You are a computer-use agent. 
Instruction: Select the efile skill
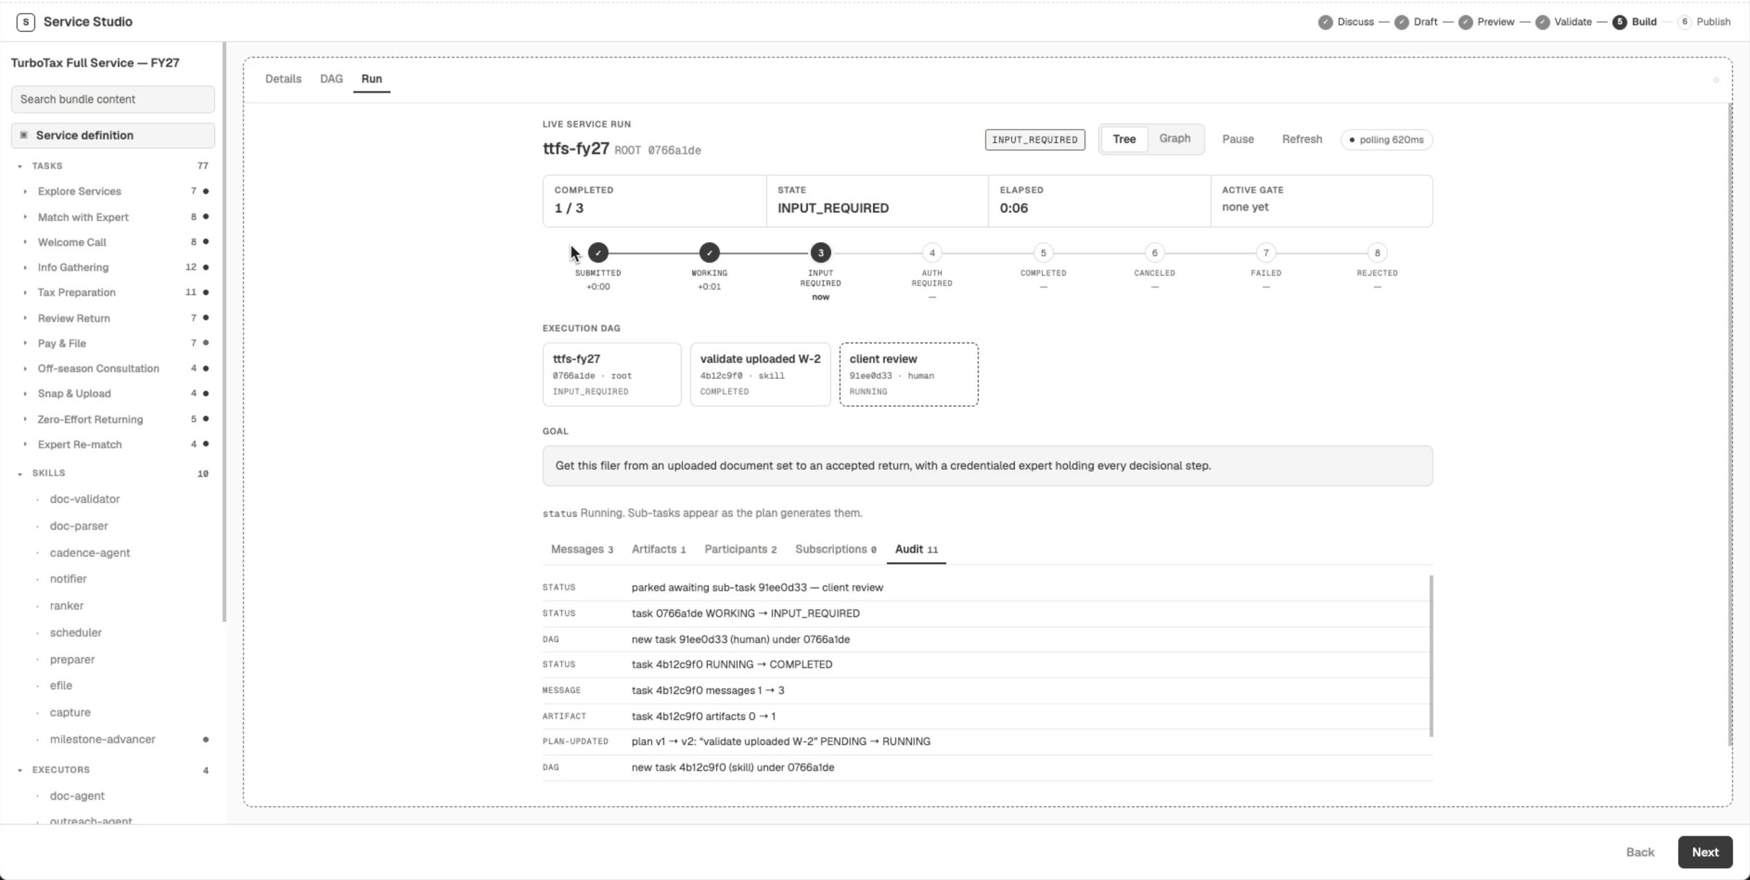coord(61,685)
